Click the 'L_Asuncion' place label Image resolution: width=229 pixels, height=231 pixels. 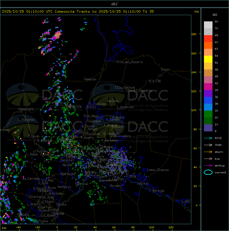point(125,107)
